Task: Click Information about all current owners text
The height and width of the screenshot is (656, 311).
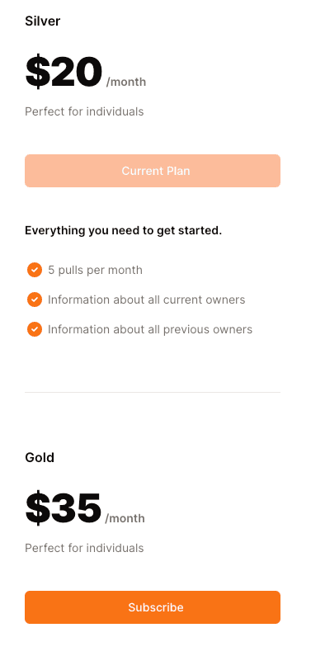Action: 146,300
